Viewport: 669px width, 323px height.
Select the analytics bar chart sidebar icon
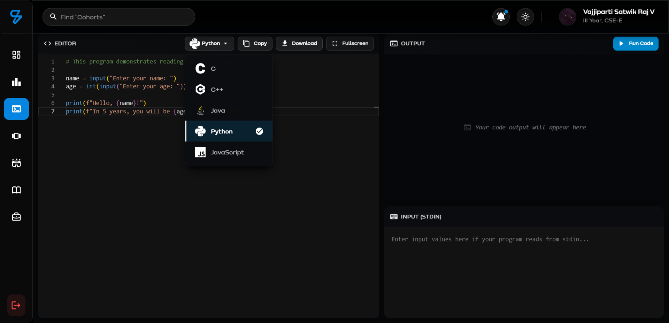click(16, 82)
